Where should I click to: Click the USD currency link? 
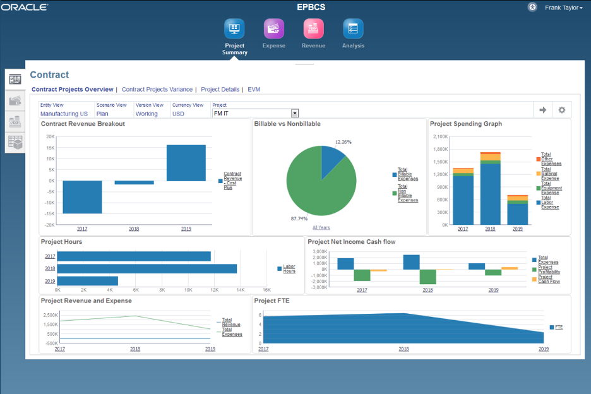coord(178,114)
